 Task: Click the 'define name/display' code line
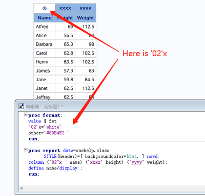pyautogui.click(x=55, y=168)
